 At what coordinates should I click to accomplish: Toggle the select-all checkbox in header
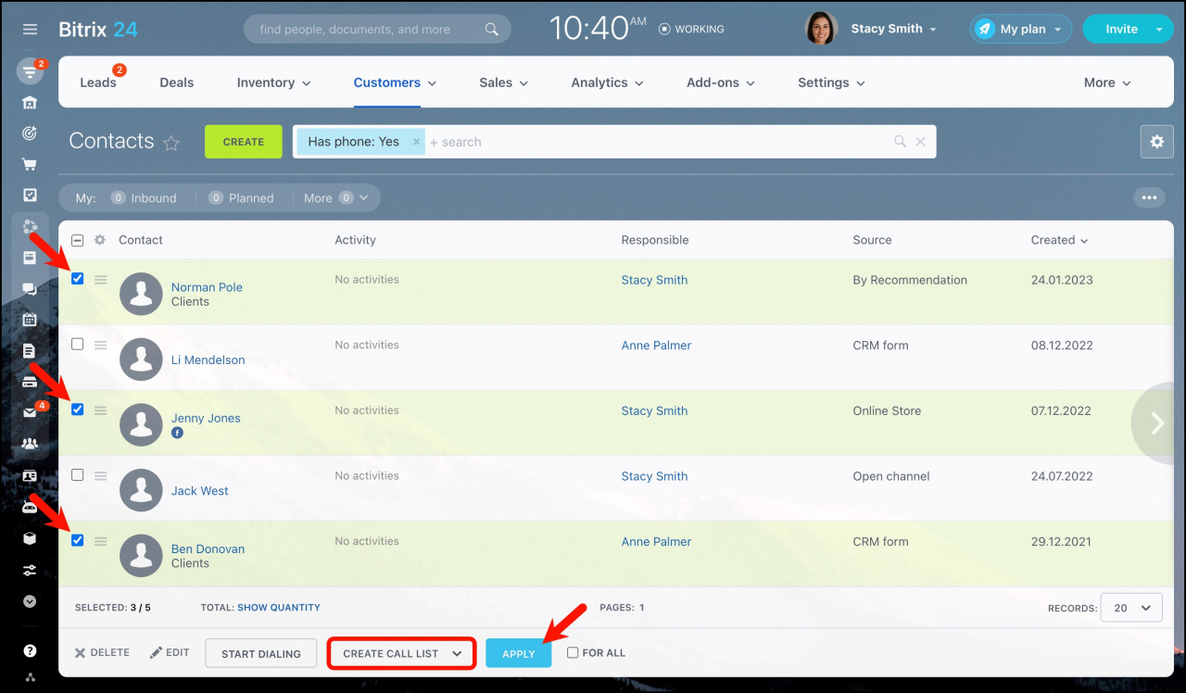(x=77, y=240)
